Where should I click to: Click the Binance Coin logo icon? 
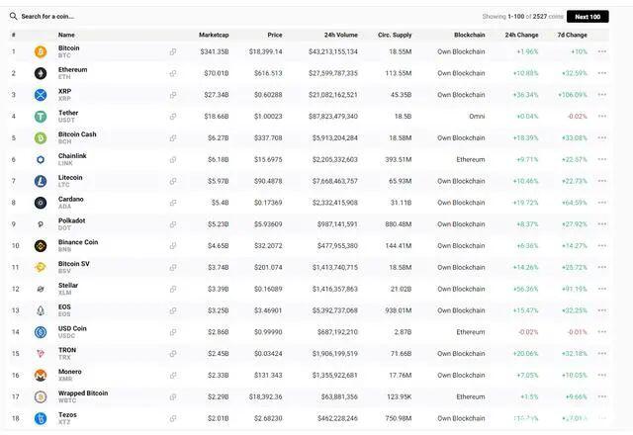coord(41,246)
